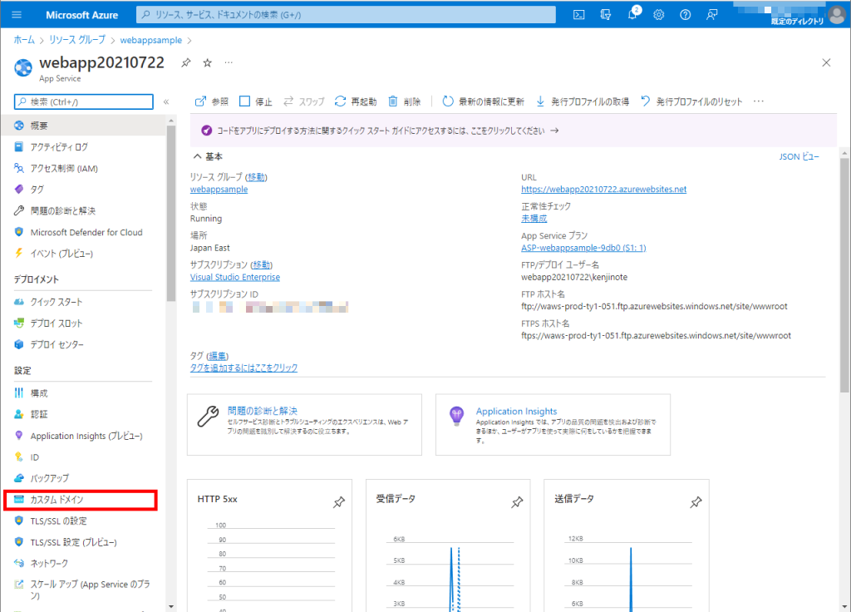Focus the left menu 検索 search box
The width and height of the screenshot is (851, 612).
pos(84,101)
